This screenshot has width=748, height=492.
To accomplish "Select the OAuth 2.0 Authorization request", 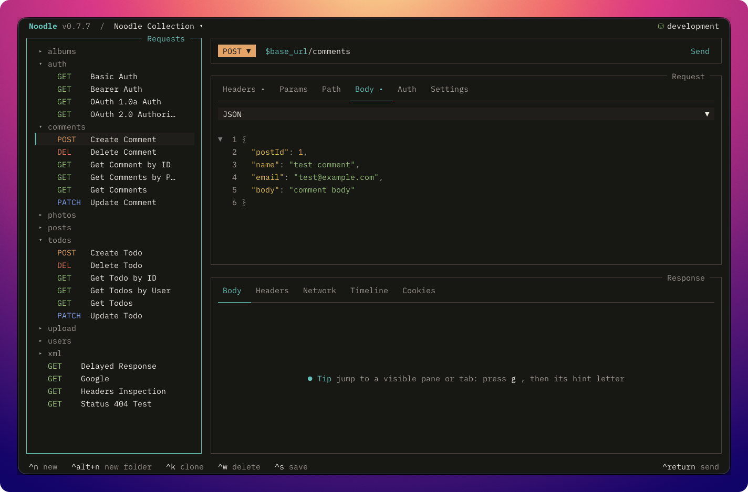I will (116, 114).
